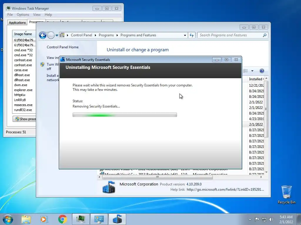This screenshot has width=301, height=225.
Task: Open view options dropdown arrow
Action: click(252, 71)
